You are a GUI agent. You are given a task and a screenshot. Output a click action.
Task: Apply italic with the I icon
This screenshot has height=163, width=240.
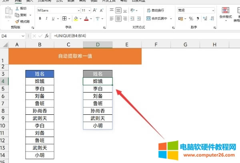[46, 18]
